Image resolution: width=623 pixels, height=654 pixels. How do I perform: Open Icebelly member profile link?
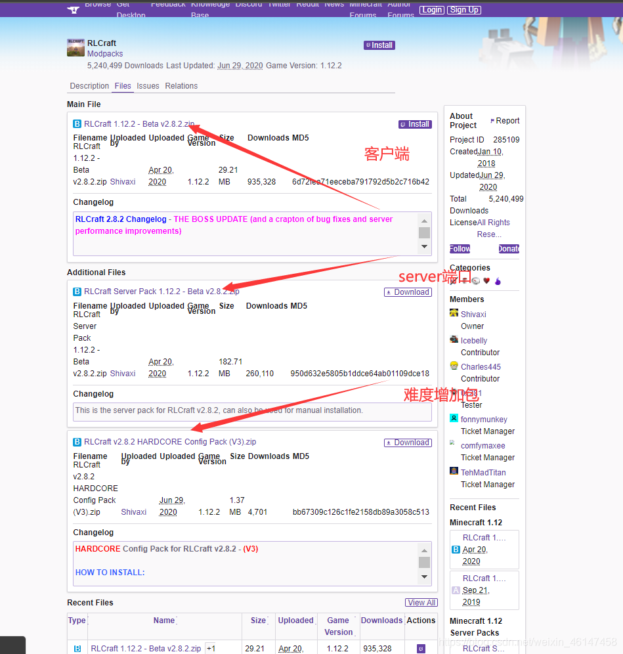[x=474, y=340]
